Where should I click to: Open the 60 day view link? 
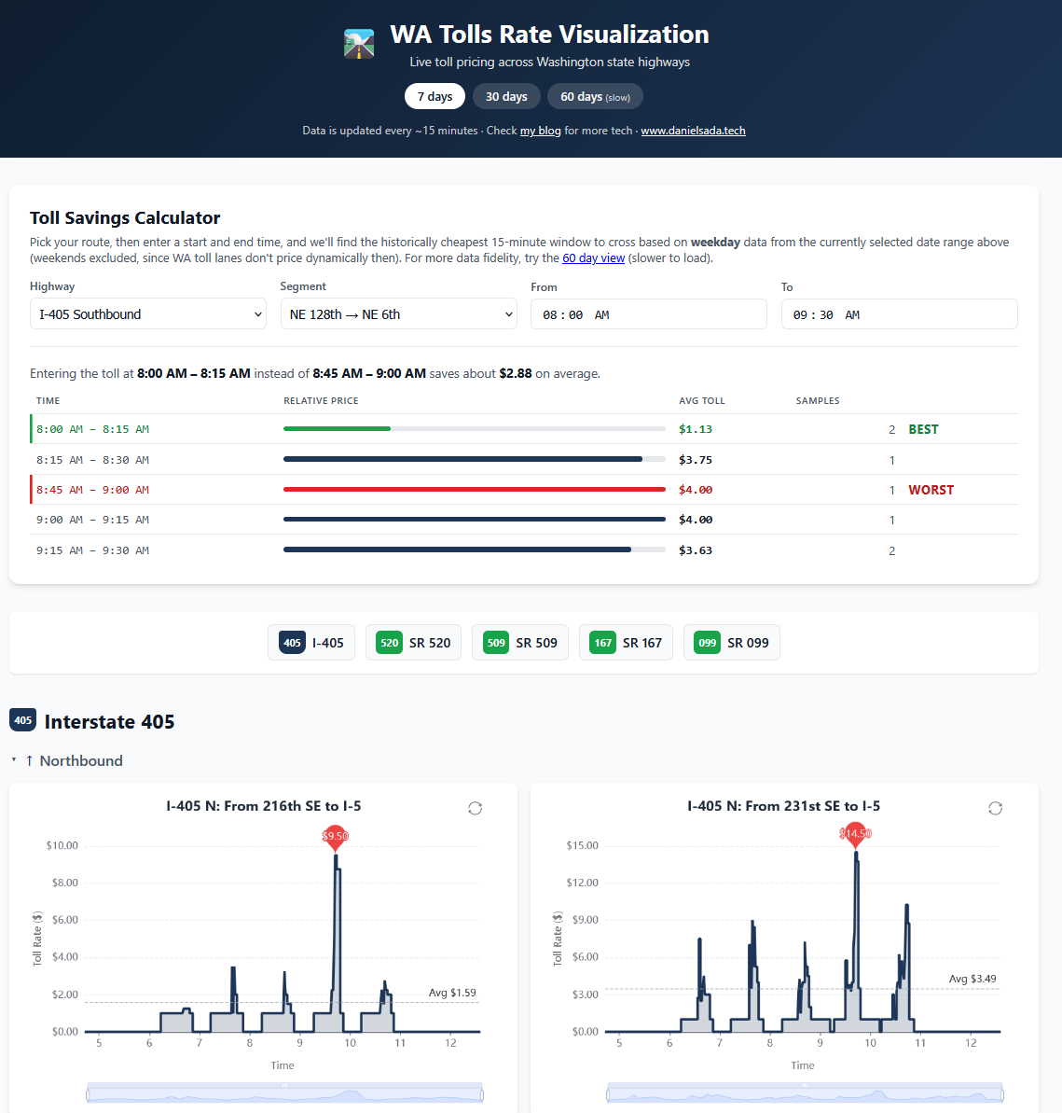coord(594,257)
